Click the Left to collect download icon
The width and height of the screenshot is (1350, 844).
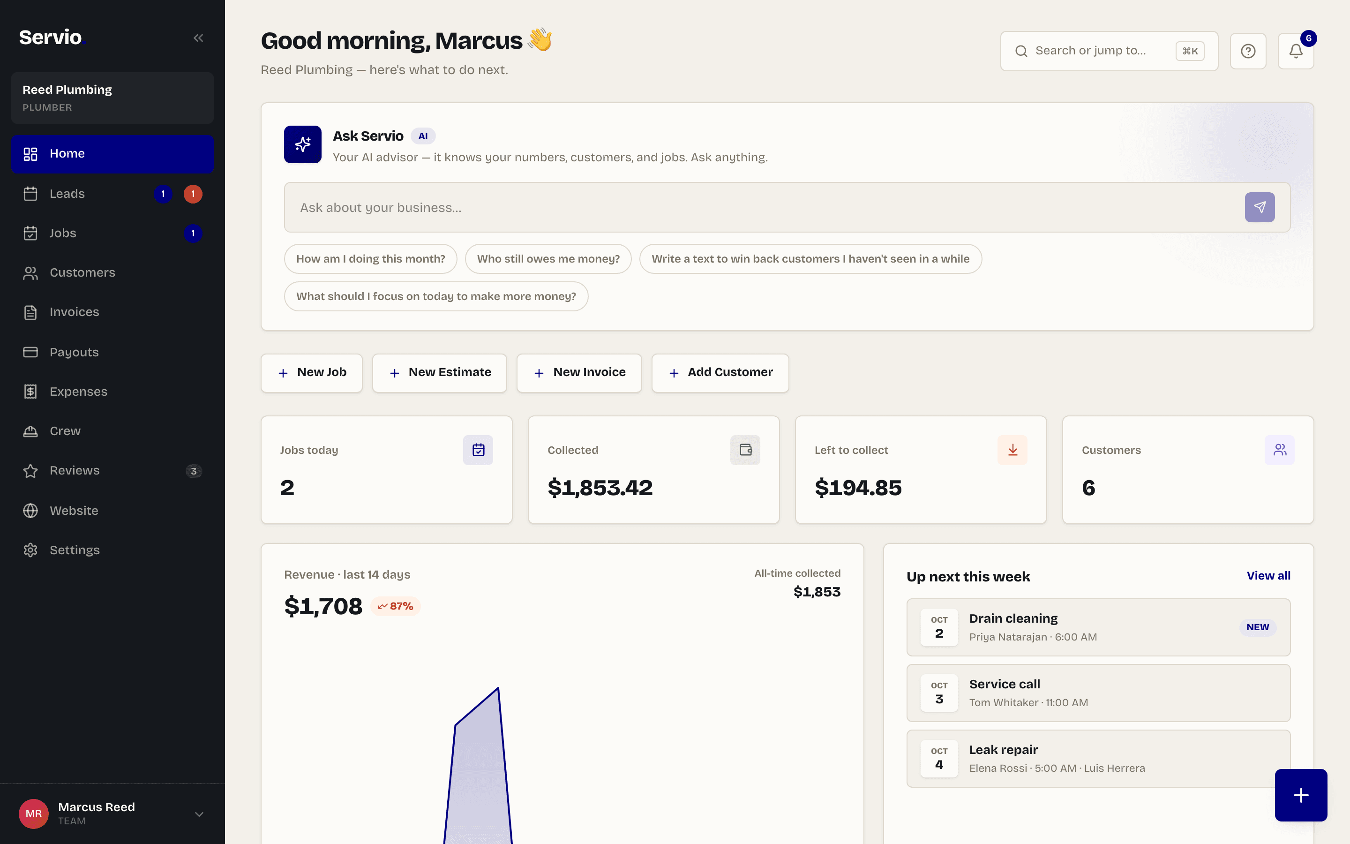tap(1012, 450)
